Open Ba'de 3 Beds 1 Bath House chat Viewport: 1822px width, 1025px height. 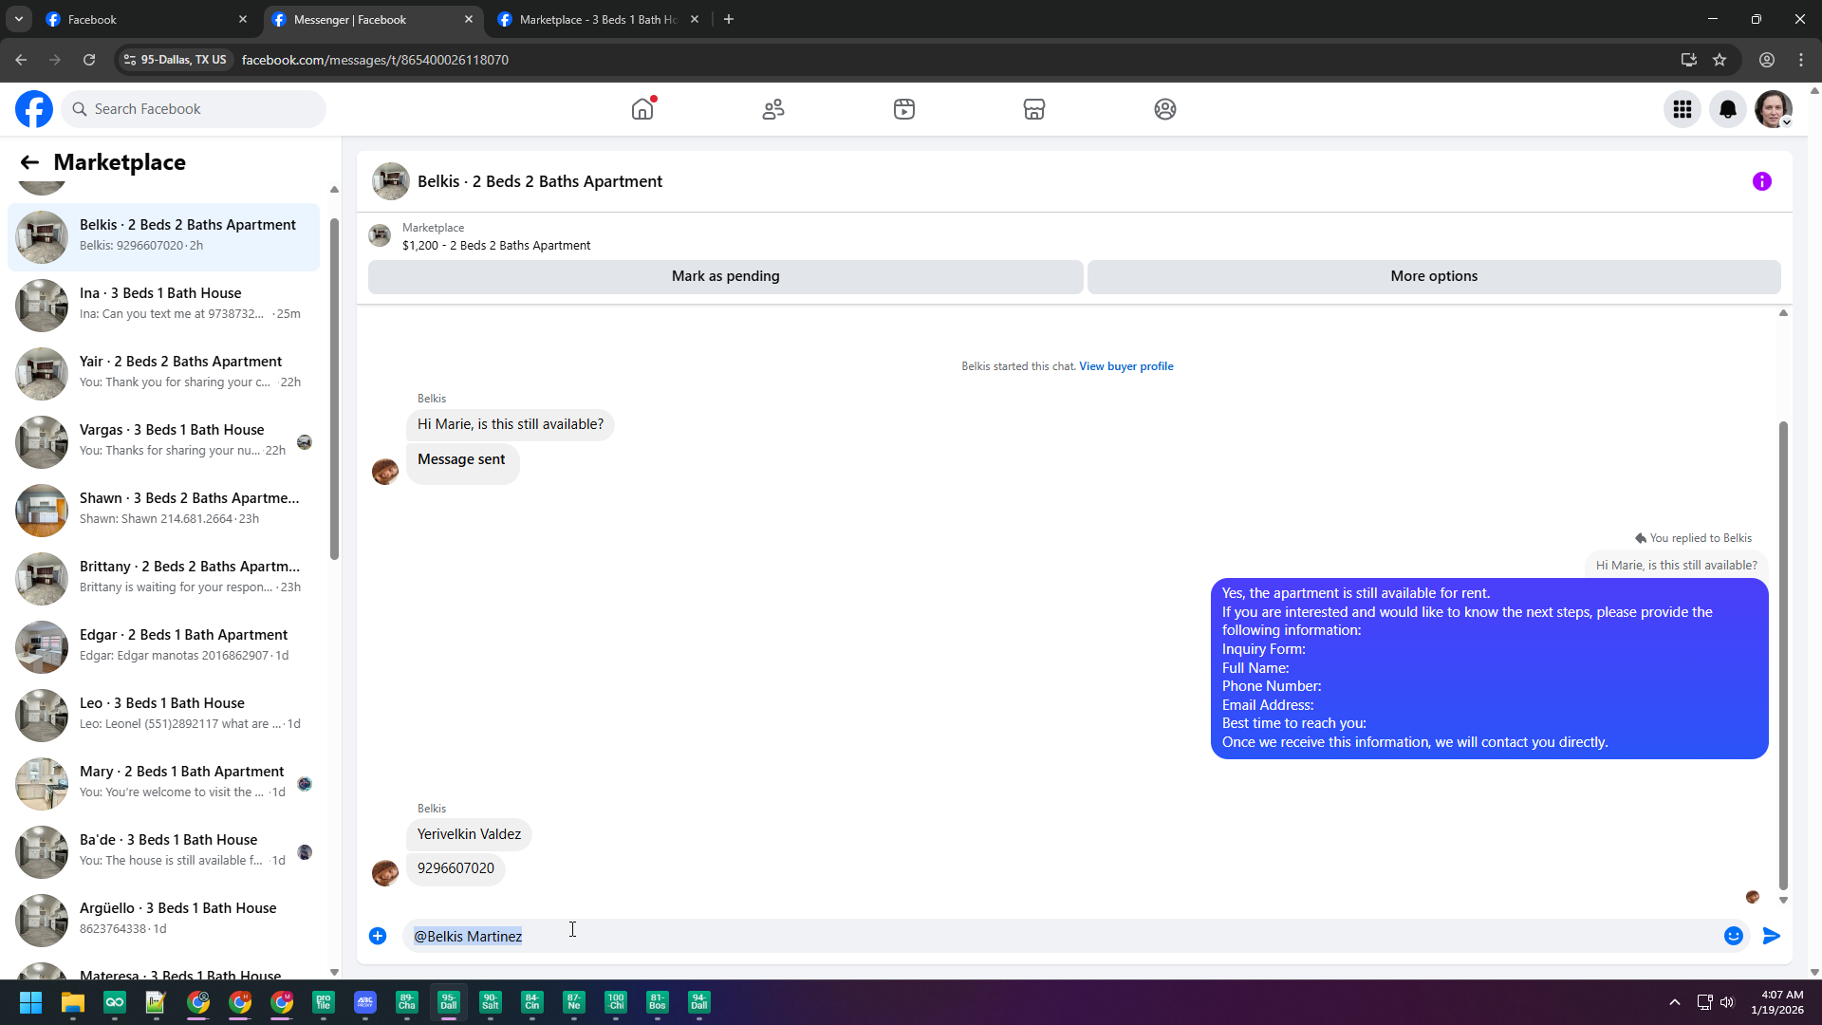pyautogui.click(x=163, y=851)
